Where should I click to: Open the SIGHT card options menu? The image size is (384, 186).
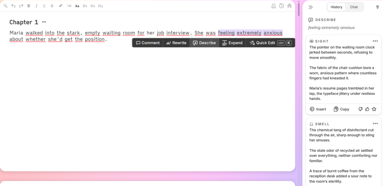pyautogui.click(x=375, y=41)
